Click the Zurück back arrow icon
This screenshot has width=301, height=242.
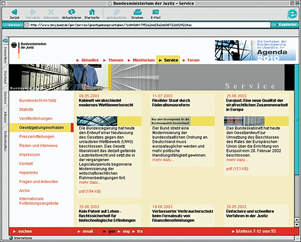click(14, 12)
